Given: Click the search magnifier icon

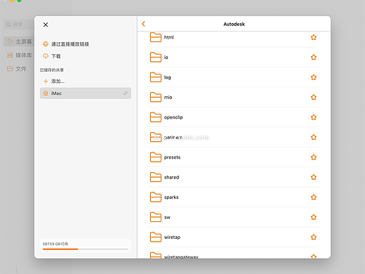Looking at the screenshot, I should pos(8,25).
